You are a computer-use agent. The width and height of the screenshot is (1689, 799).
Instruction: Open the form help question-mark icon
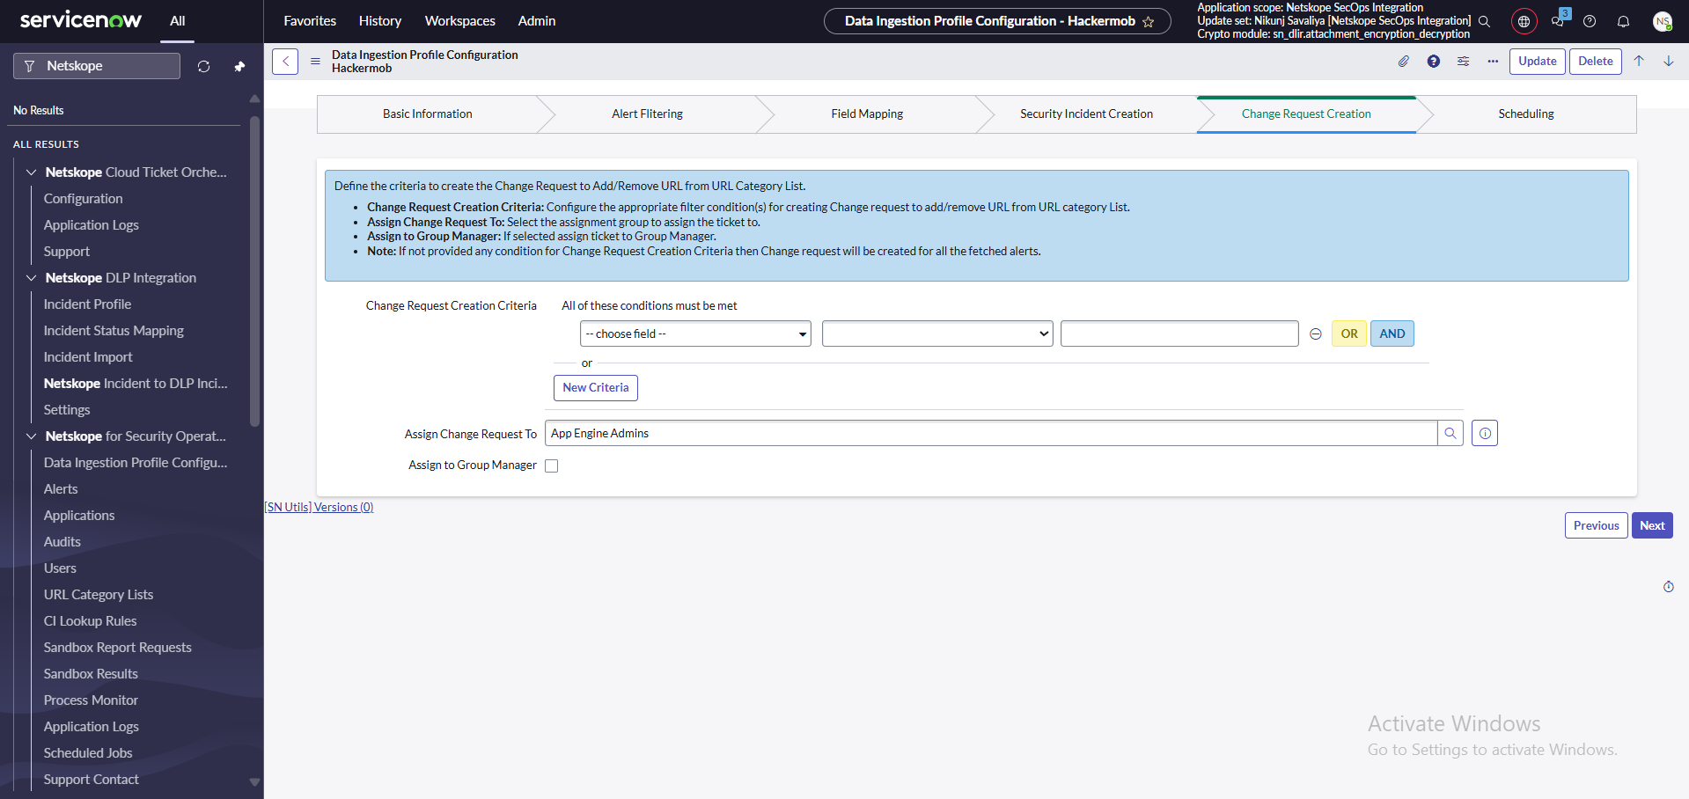coord(1434,62)
